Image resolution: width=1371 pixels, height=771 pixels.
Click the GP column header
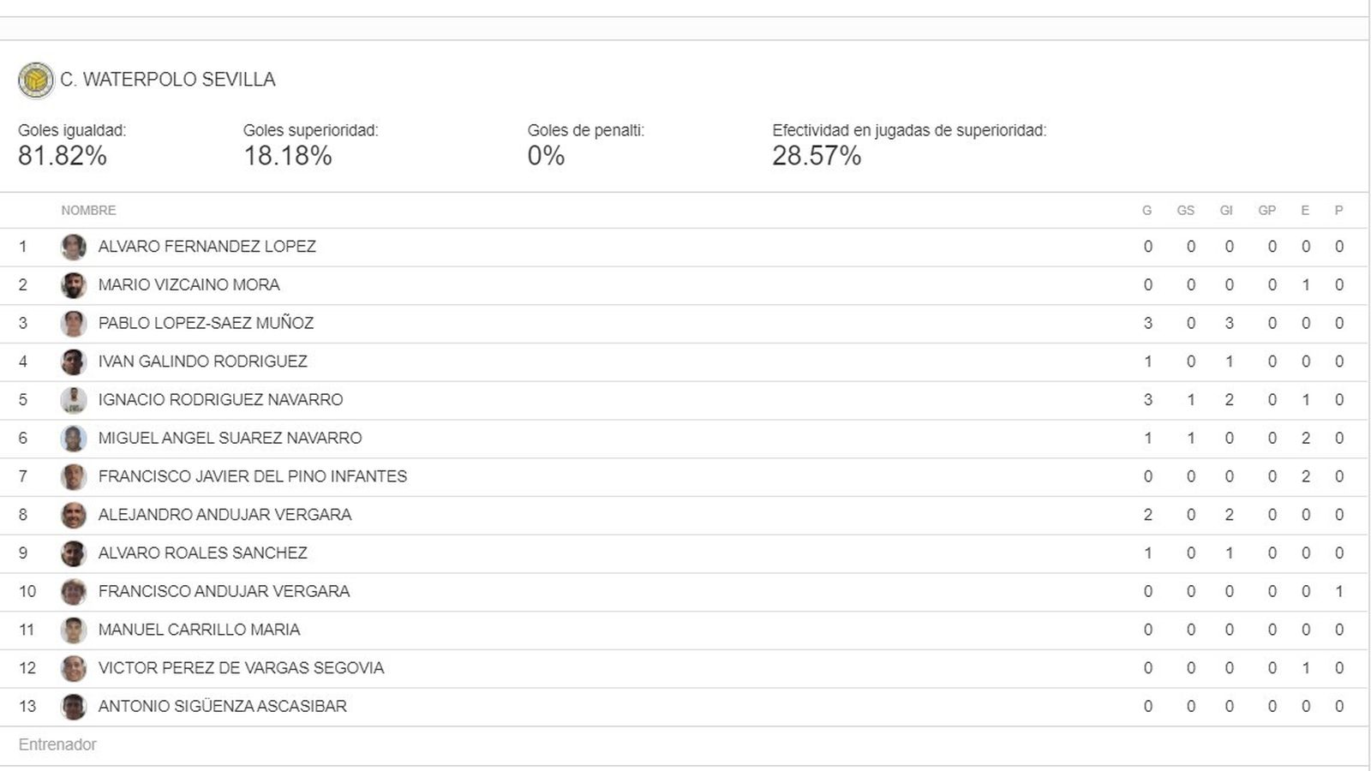pyautogui.click(x=1266, y=211)
